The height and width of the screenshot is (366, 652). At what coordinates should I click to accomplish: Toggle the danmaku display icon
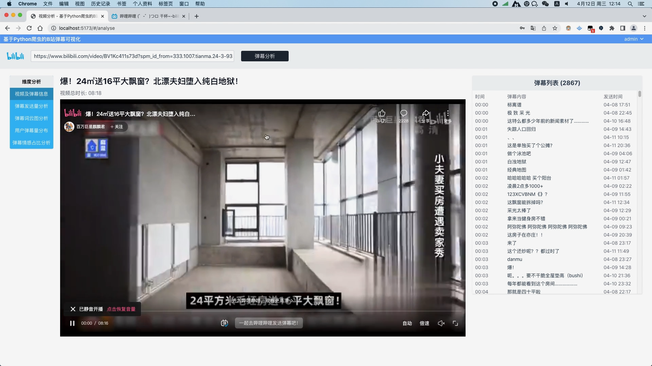pyautogui.click(x=224, y=323)
